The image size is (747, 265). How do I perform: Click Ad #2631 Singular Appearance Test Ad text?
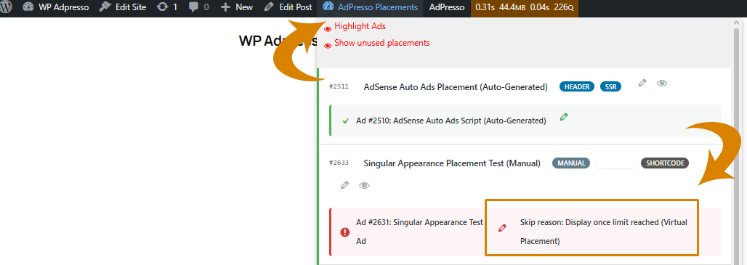[420, 232]
